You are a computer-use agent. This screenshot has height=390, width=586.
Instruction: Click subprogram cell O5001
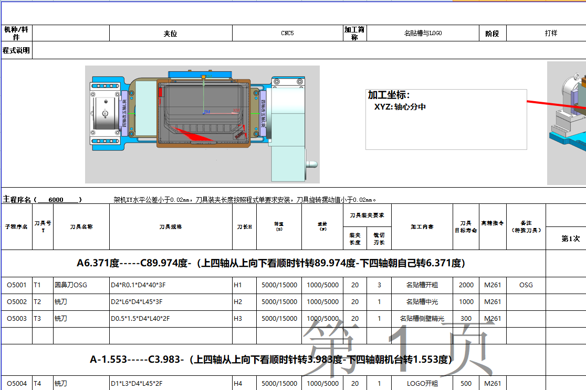(x=16, y=285)
